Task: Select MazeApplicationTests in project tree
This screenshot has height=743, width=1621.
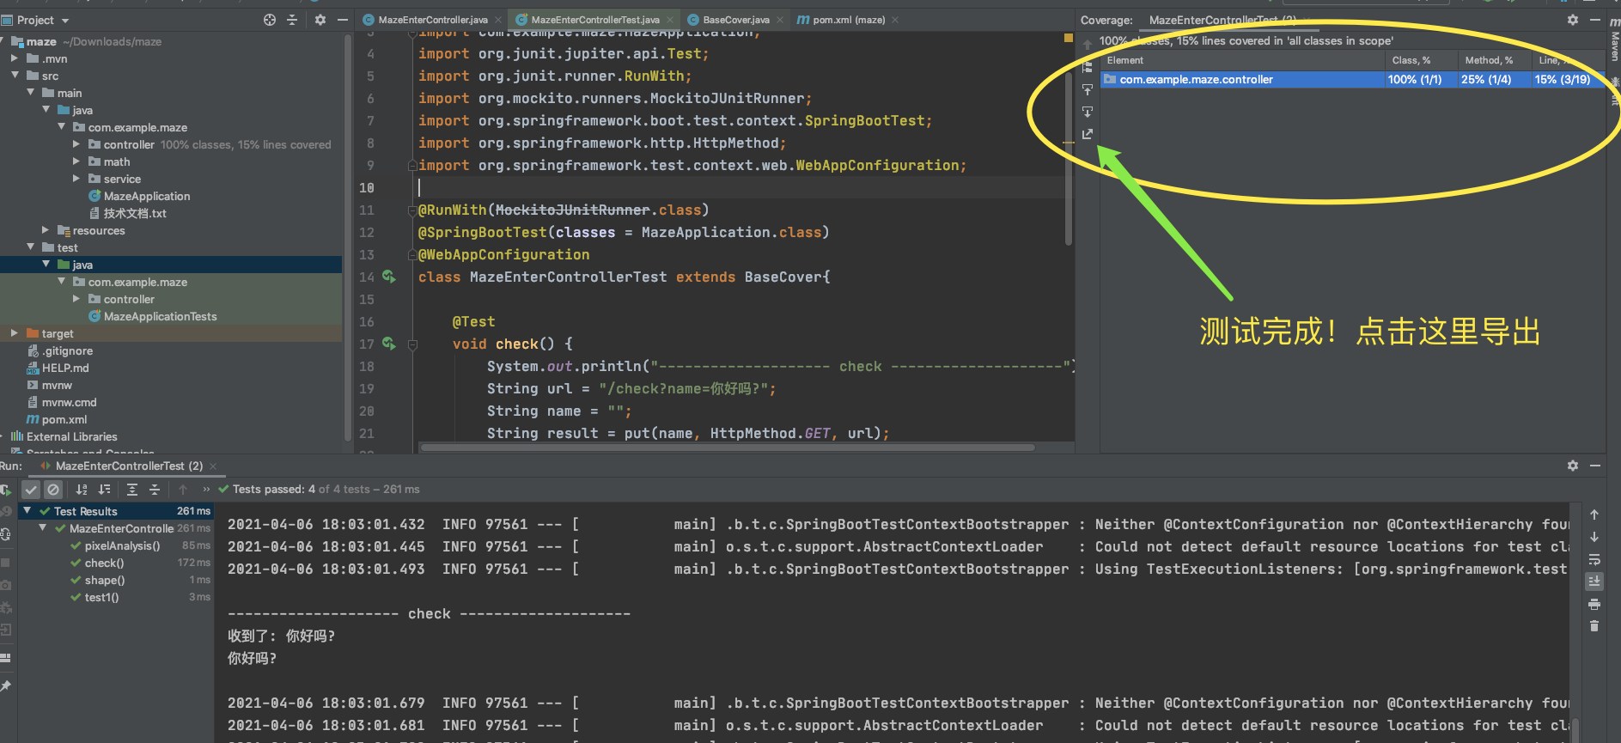Action: pos(153,316)
